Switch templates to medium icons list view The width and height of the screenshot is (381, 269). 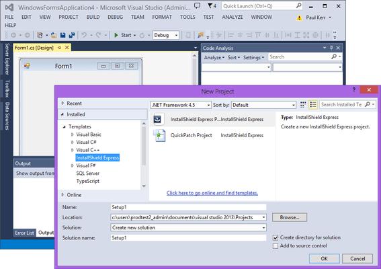tap(313, 105)
